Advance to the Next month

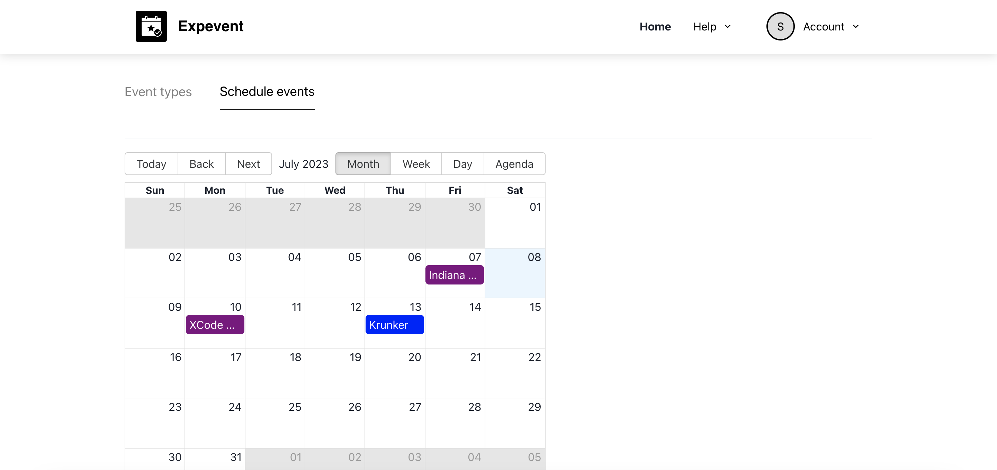[x=248, y=164]
